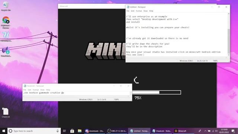The width and height of the screenshot is (238, 134).
Task: Click 'Windows (CRLF)' in Untitled Notepad status bar
Action: (186, 61)
